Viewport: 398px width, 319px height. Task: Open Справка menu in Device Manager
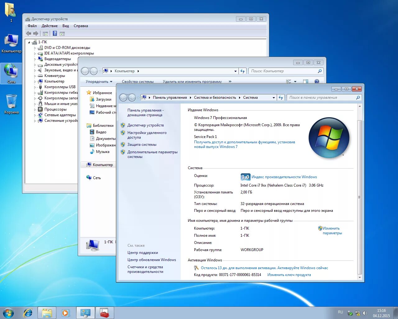pyautogui.click(x=81, y=26)
